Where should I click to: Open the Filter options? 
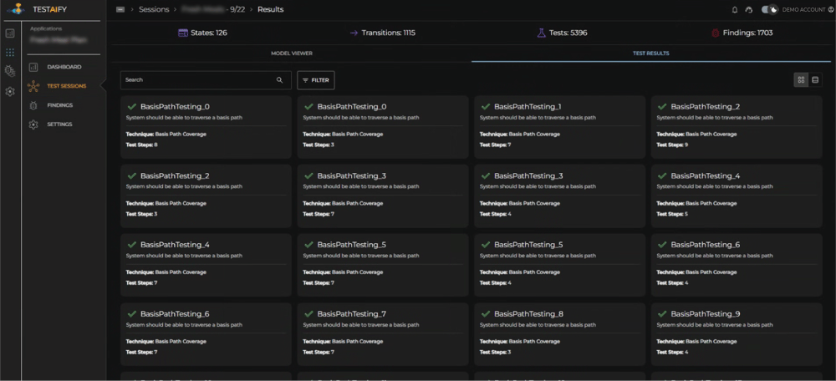pyautogui.click(x=316, y=80)
